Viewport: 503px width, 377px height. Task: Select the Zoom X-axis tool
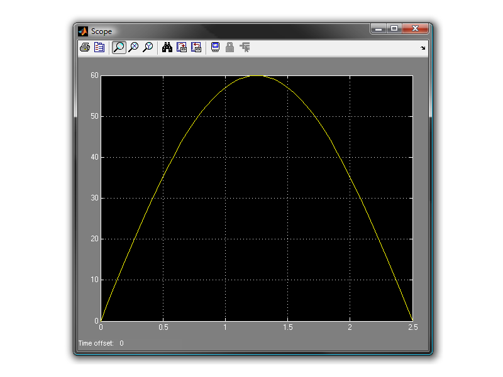[x=133, y=48]
